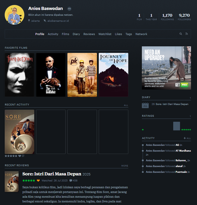Screen dimensions: 197x205
Task: Open the Network tab
Action: tap(141, 34)
